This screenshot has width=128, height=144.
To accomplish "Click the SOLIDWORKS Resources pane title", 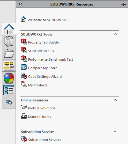I will point(71,4).
